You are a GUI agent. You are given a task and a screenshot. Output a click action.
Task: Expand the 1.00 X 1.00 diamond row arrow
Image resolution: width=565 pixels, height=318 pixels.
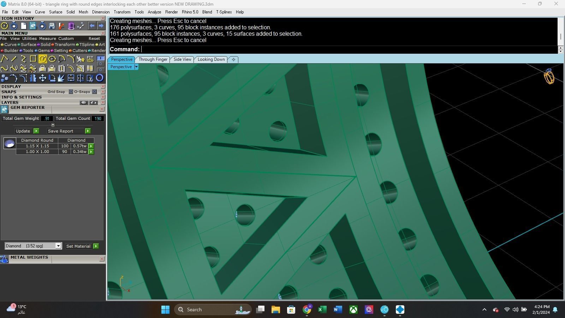coord(91,152)
